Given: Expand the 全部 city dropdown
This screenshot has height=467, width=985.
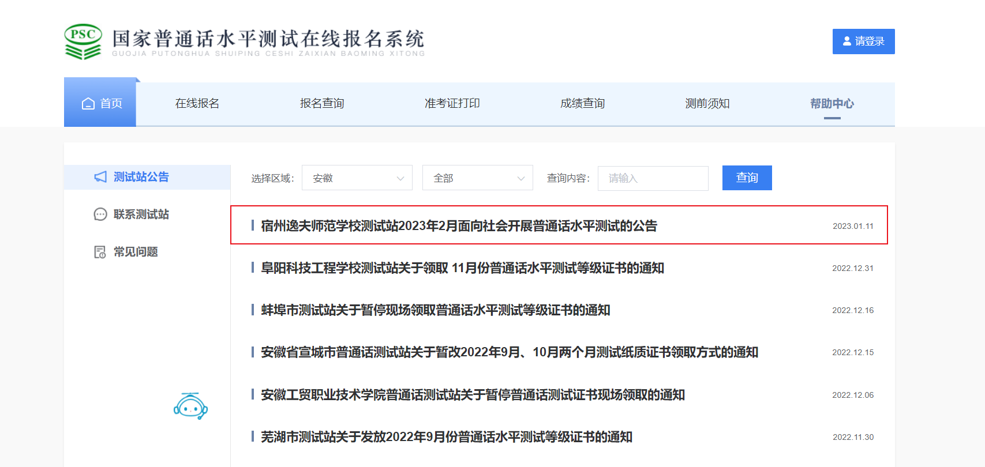Looking at the screenshot, I should pyautogui.click(x=478, y=178).
